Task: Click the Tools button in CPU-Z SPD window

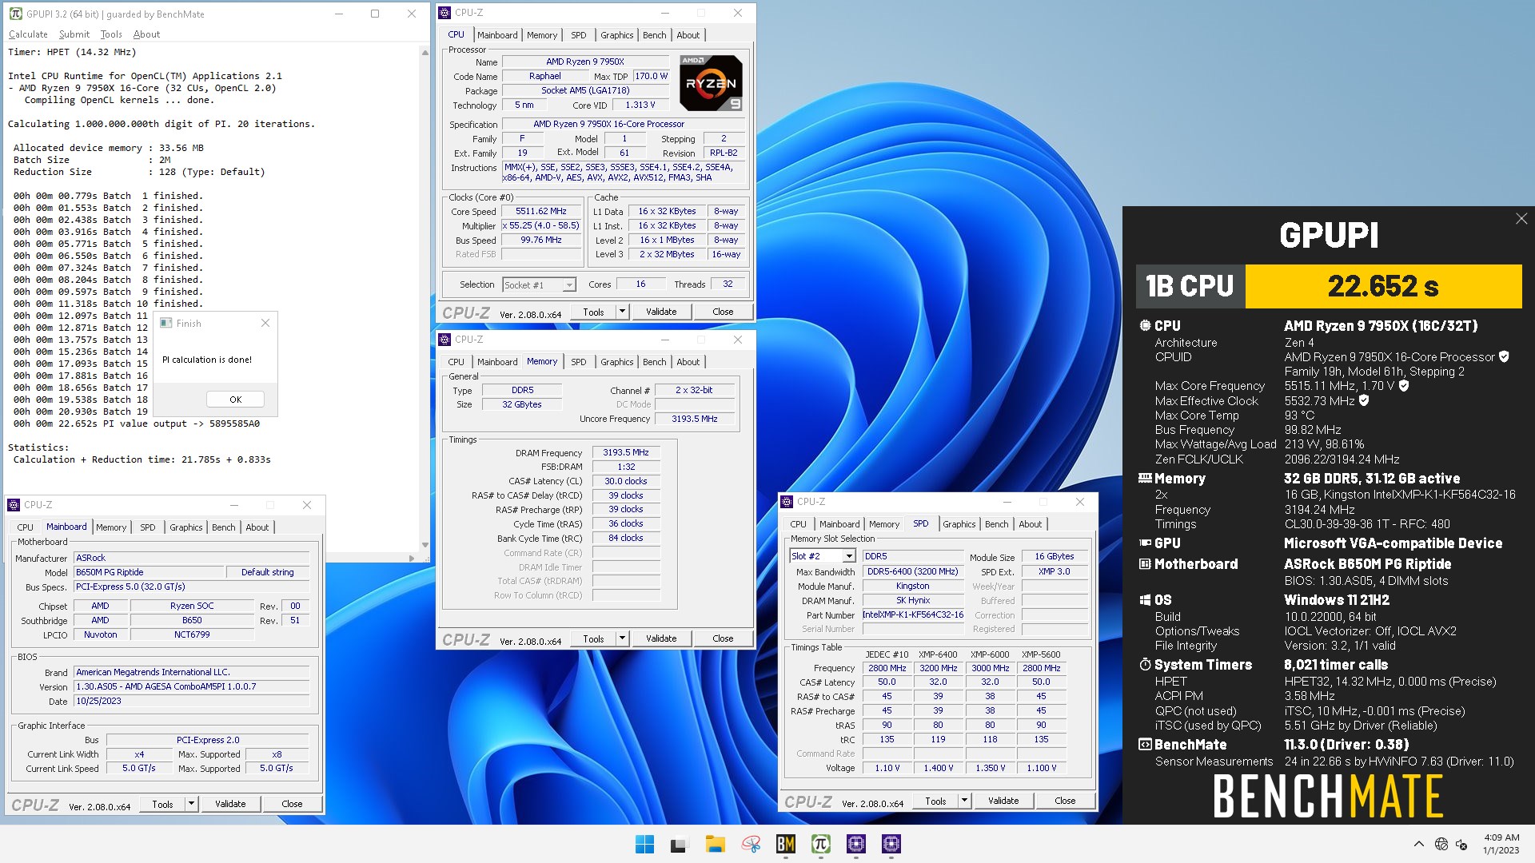Action: click(935, 801)
